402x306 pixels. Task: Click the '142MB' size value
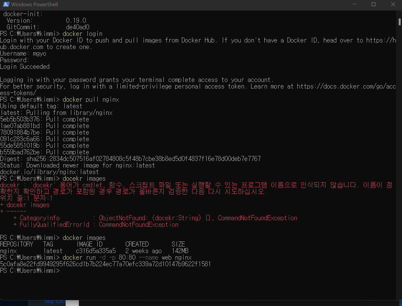180,251
